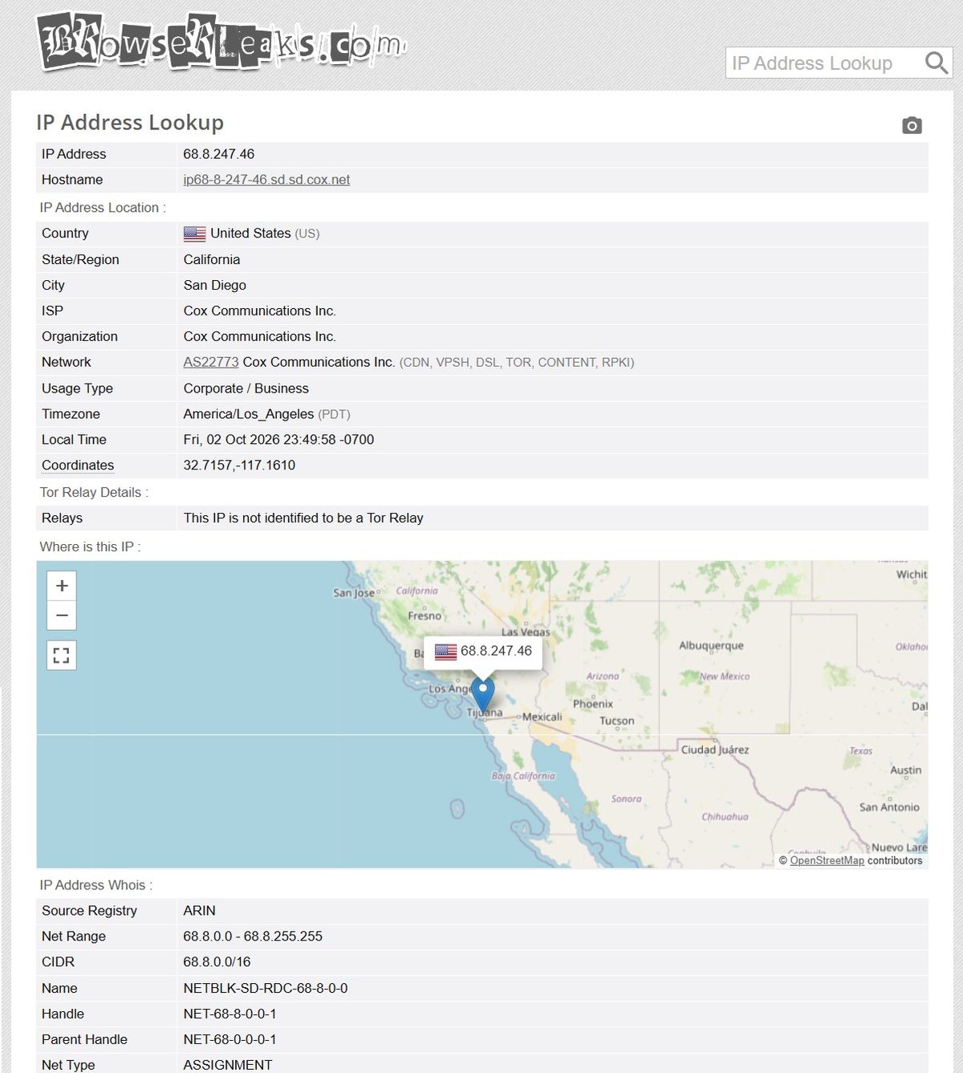963x1073 pixels.
Task: Zoom in on the map
Action: [x=62, y=586]
